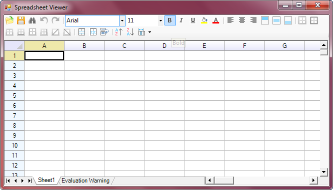The height and width of the screenshot is (190, 333).
Task: Toggle Italic formatting
Action: point(181,20)
